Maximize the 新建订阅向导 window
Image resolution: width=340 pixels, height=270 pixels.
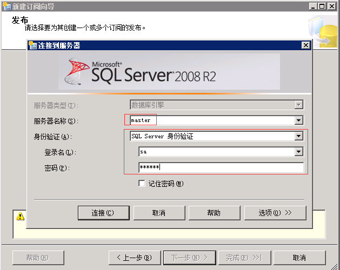(x=322, y=6)
